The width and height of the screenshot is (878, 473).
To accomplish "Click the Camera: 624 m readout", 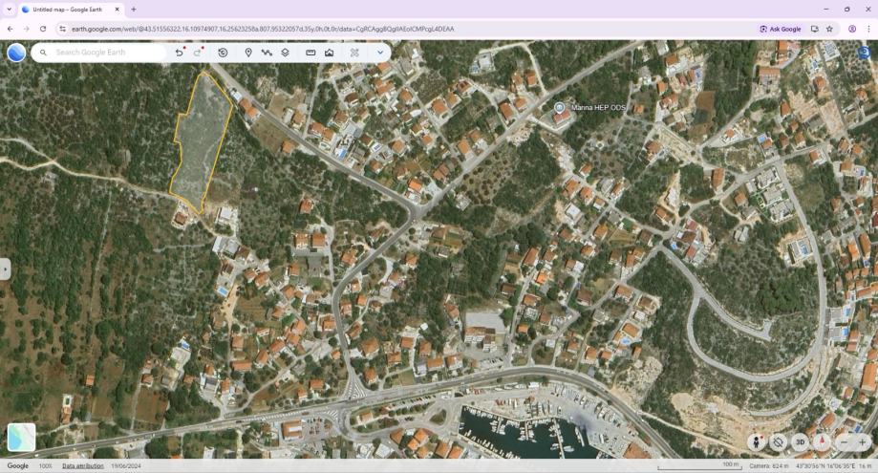I will (x=769, y=465).
